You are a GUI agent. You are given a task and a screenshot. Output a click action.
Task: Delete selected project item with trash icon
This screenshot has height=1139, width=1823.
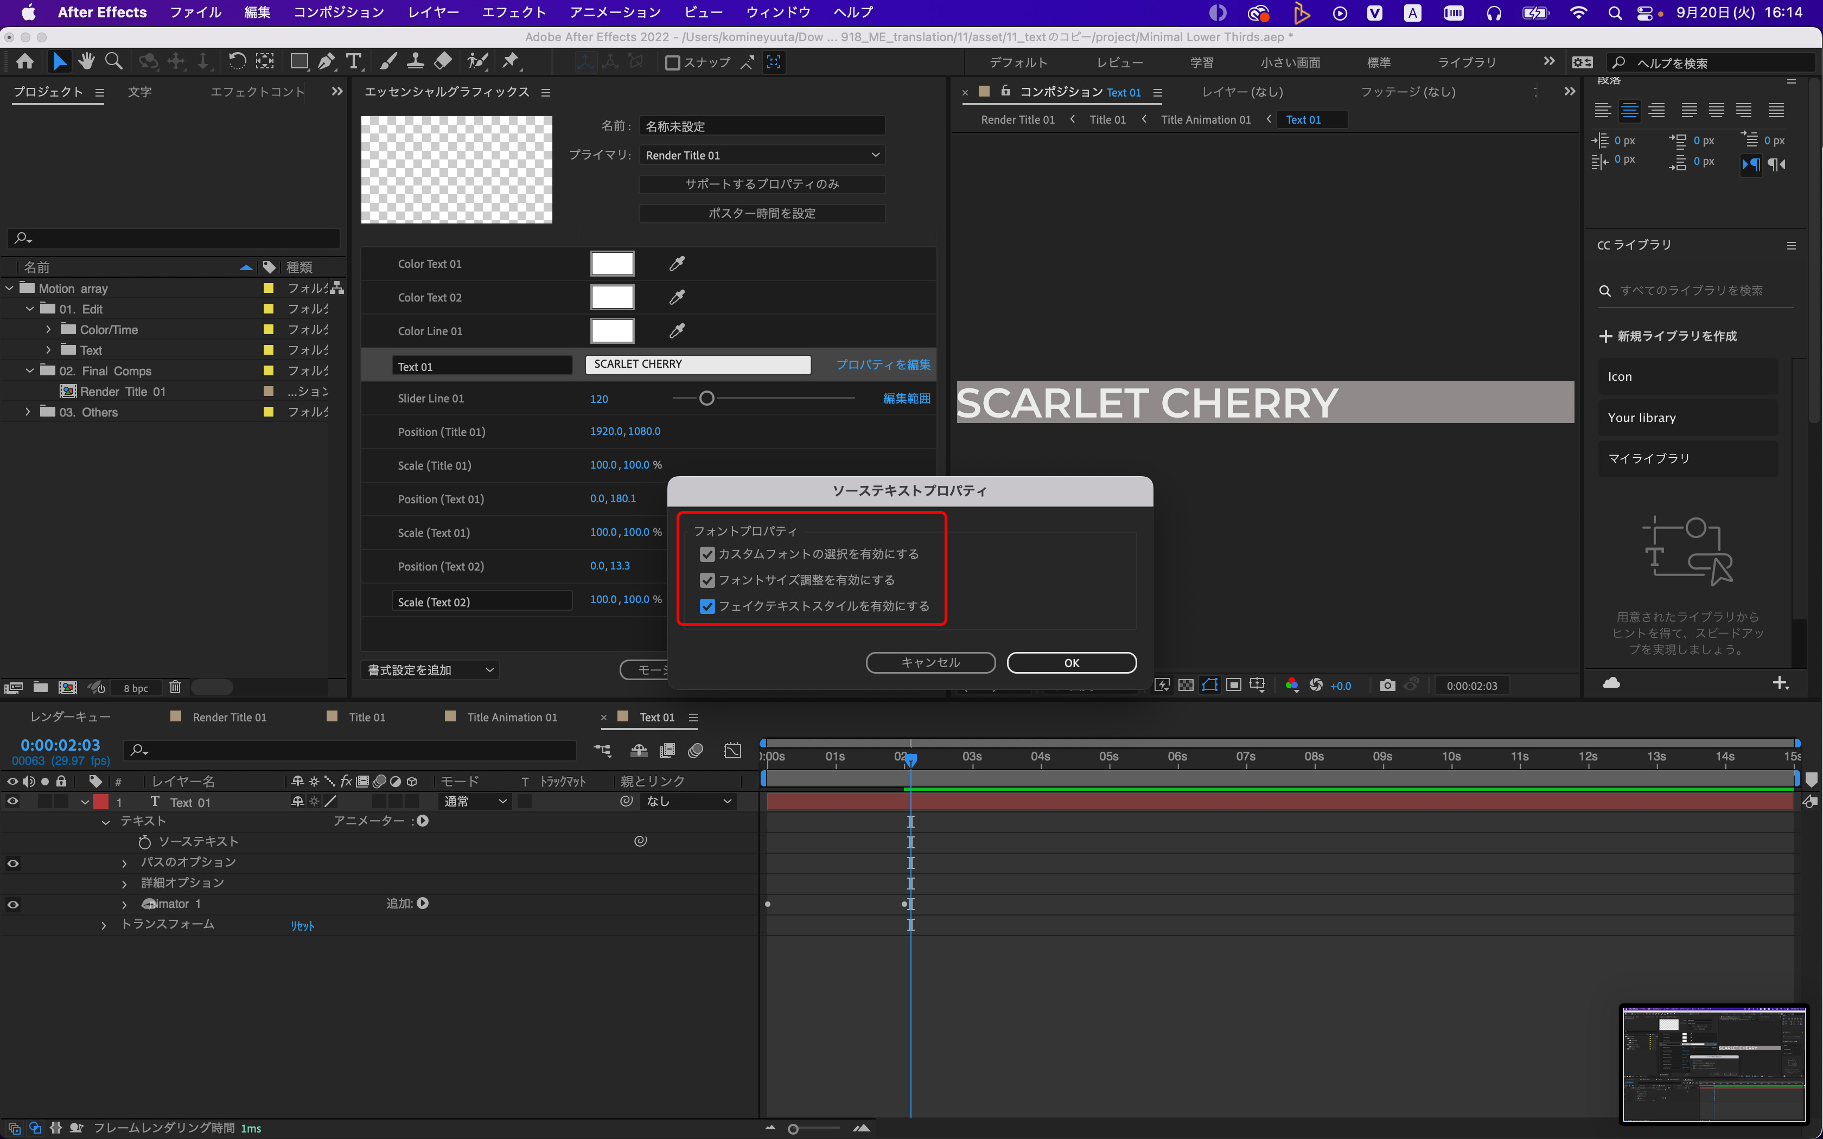175,687
